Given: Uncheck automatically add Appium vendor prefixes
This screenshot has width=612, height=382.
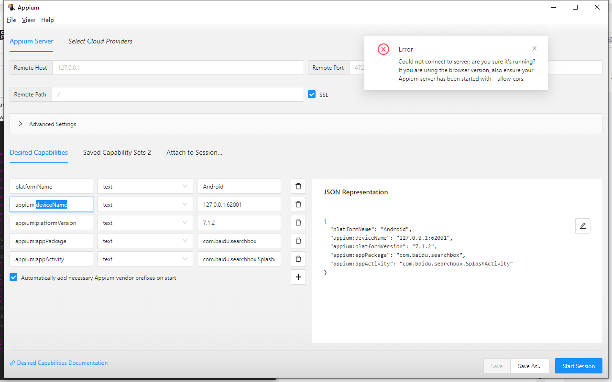Looking at the screenshot, I should coord(13,277).
